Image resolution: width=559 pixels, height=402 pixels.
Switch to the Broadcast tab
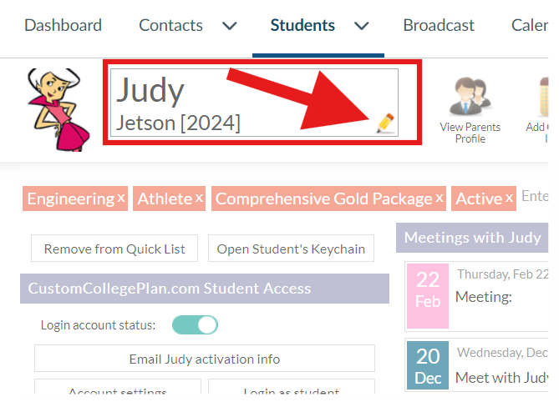click(x=439, y=25)
